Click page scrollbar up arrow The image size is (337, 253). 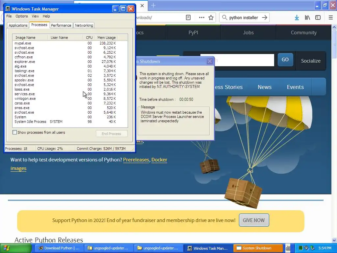tap(334, 27)
